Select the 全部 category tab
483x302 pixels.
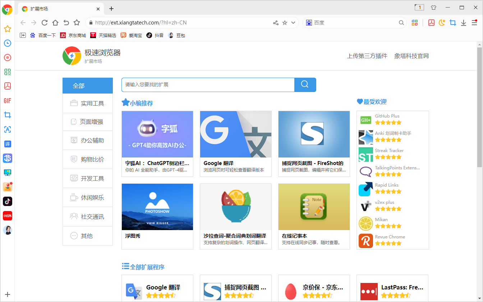click(88, 86)
